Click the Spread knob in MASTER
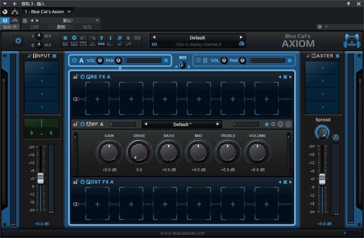 [x=322, y=133]
